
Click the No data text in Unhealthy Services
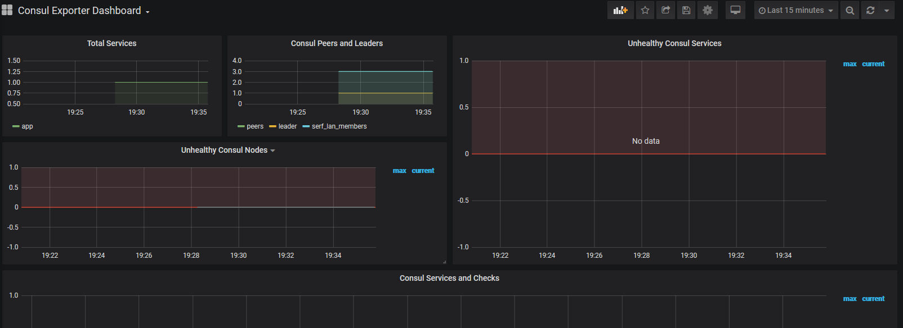tap(646, 141)
